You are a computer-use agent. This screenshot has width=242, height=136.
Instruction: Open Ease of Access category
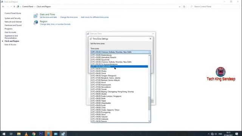click(10, 45)
